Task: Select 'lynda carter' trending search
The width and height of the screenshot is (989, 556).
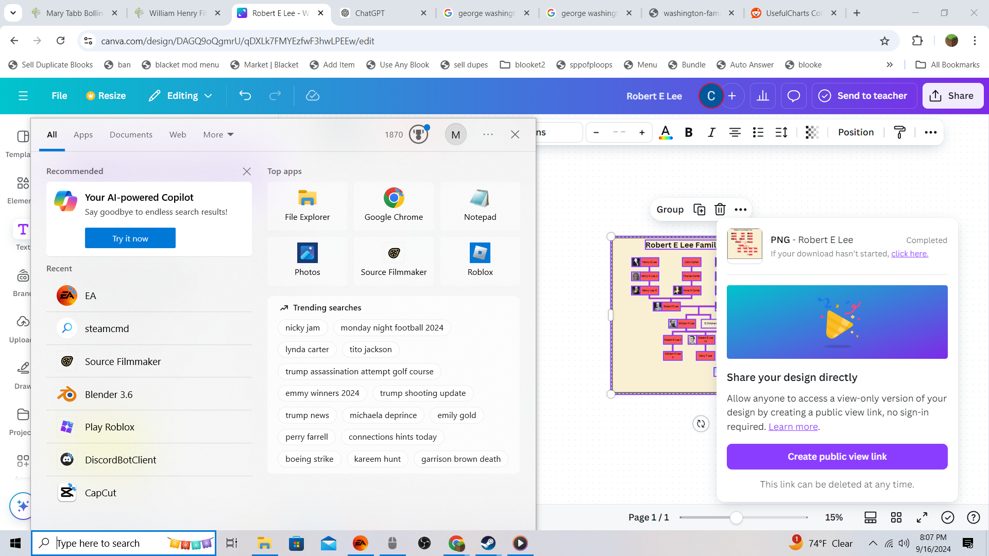Action: 307,350
